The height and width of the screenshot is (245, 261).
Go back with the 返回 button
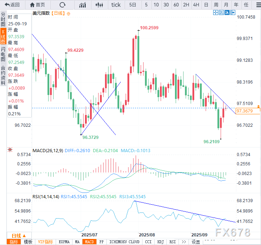(12, 5)
